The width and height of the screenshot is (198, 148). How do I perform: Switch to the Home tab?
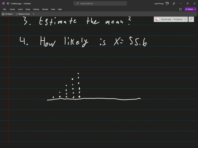point(12,9)
